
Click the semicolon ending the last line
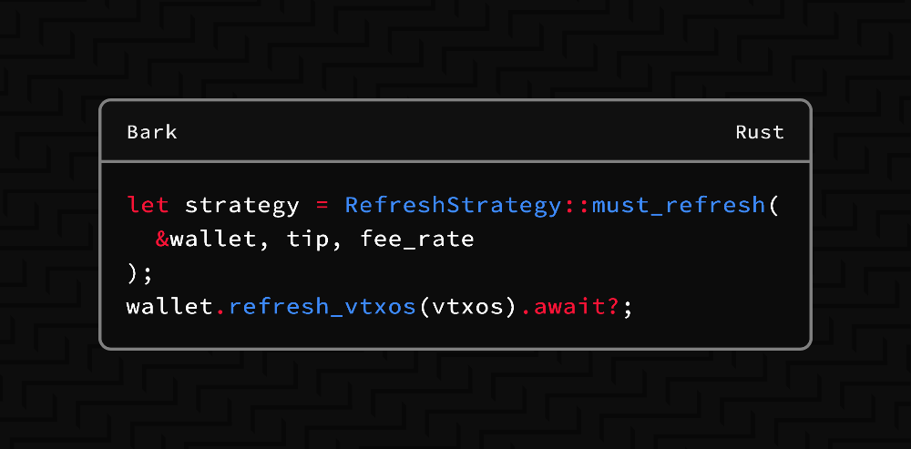point(628,307)
